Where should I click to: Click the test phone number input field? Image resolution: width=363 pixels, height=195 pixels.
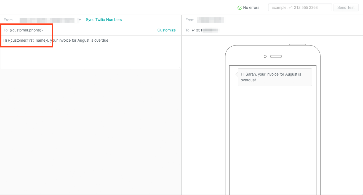(x=300, y=7)
